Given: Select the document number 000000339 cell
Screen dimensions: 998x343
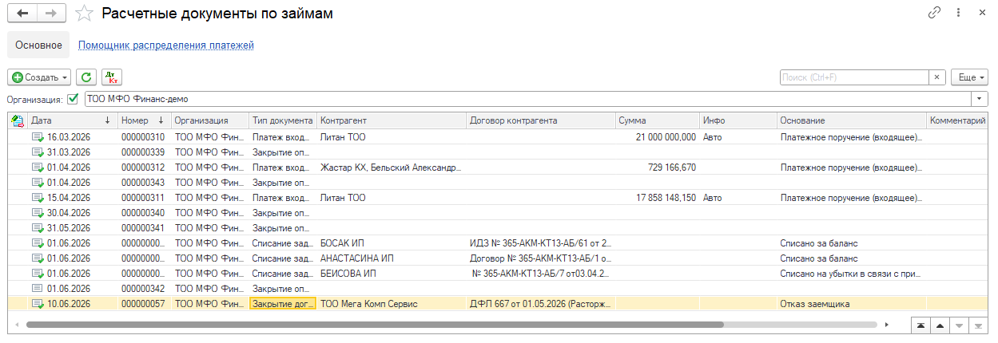Looking at the screenshot, I should pos(145,152).
